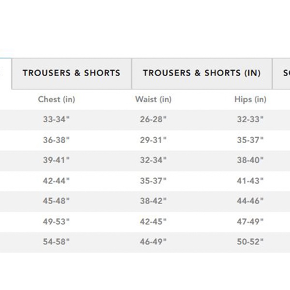Viewport: 290px width, 290px height.
Task: Pick the 42-44" chest cell
Action: tap(57, 181)
